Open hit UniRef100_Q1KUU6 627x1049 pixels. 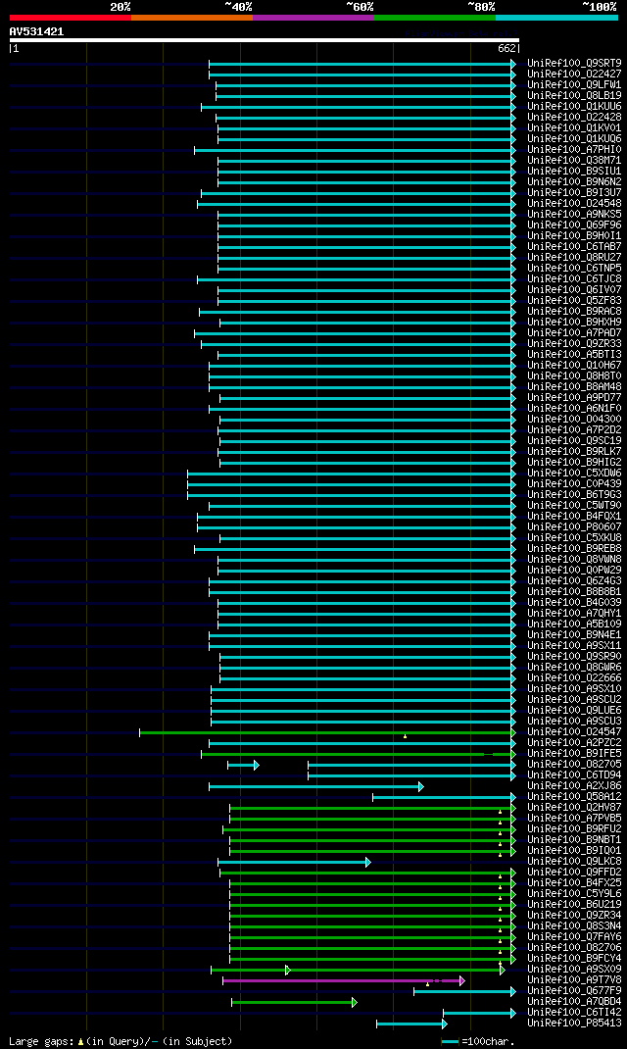[x=574, y=107]
